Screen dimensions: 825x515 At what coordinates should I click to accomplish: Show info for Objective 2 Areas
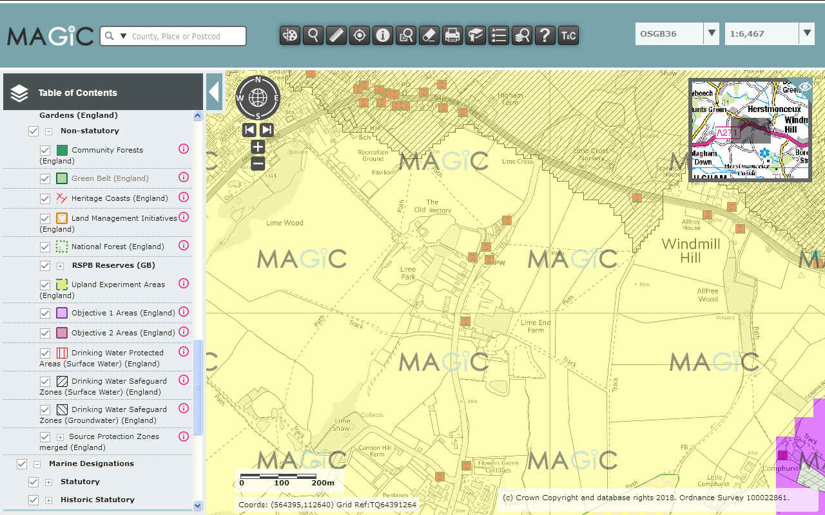tap(183, 332)
